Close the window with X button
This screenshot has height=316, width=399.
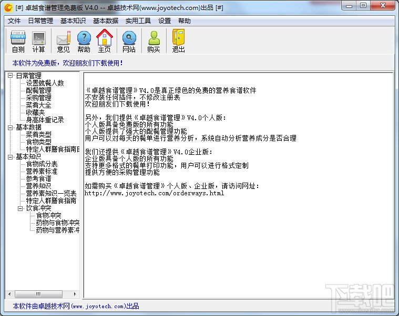(383, 6)
